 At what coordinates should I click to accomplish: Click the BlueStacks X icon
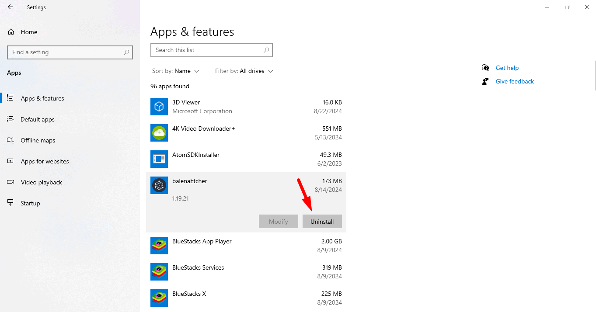[x=159, y=298]
